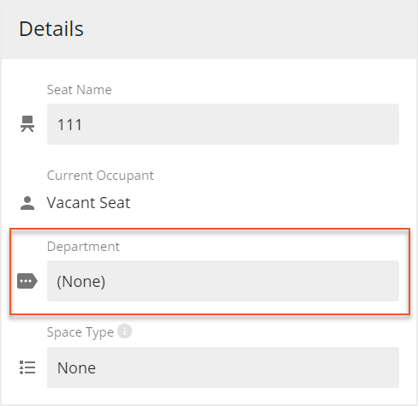Click the Department field label
418x406 pixels.
(x=83, y=247)
